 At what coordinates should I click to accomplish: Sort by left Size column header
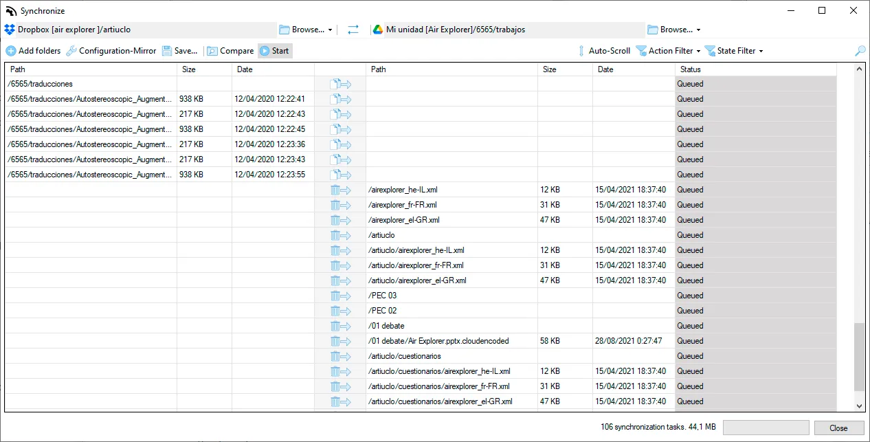pos(204,69)
